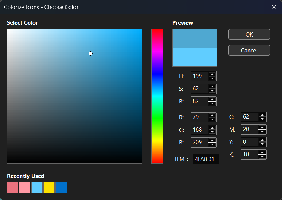Increase the M magenta value with up arrow
Screen dimensions: 282x200
click(x=262, y=127)
